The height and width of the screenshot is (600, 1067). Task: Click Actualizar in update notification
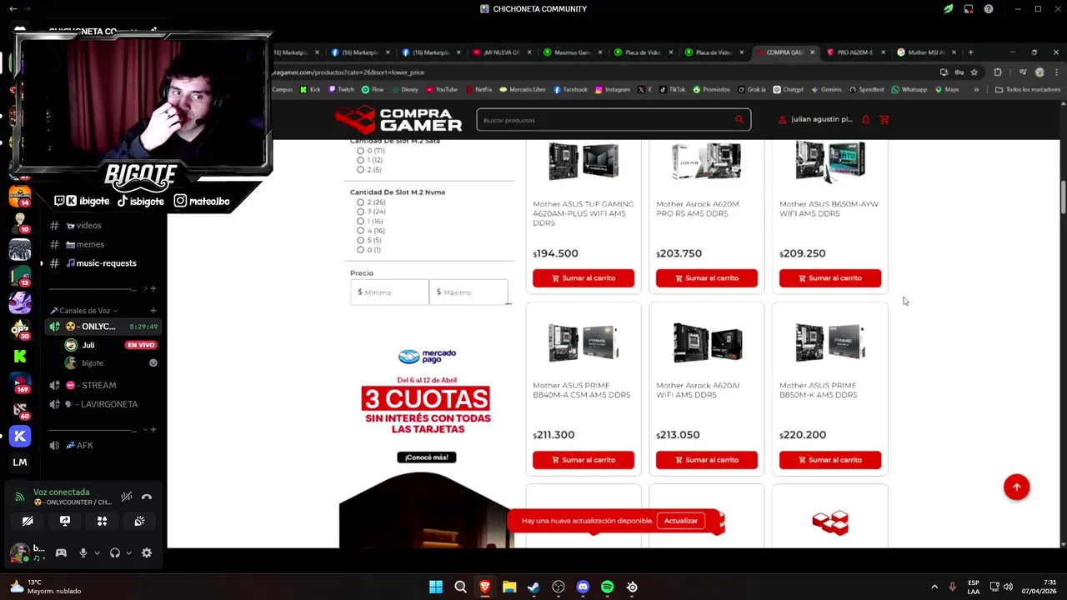pyautogui.click(x=681, y=521)
